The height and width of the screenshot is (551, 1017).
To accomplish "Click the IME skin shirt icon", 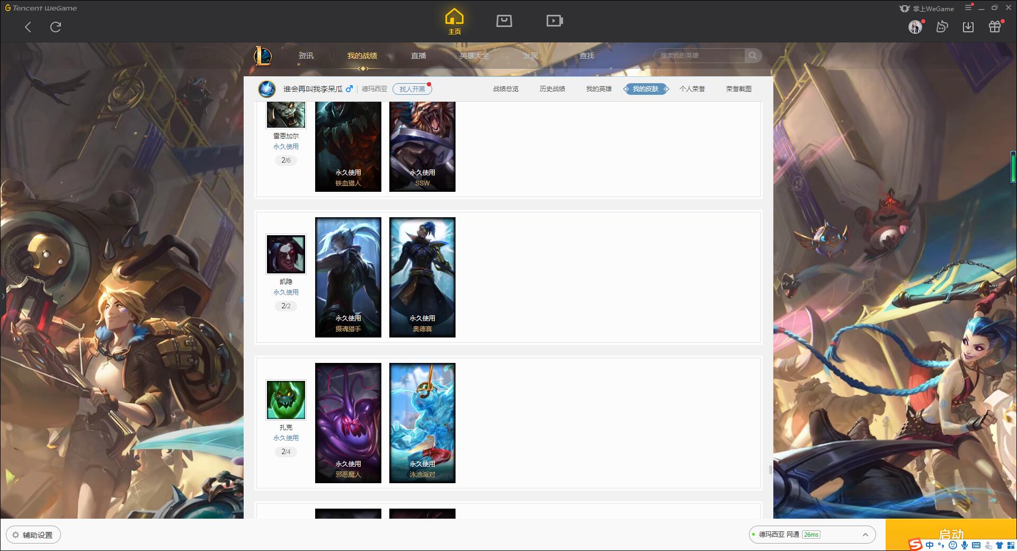I will (1000, 545).
